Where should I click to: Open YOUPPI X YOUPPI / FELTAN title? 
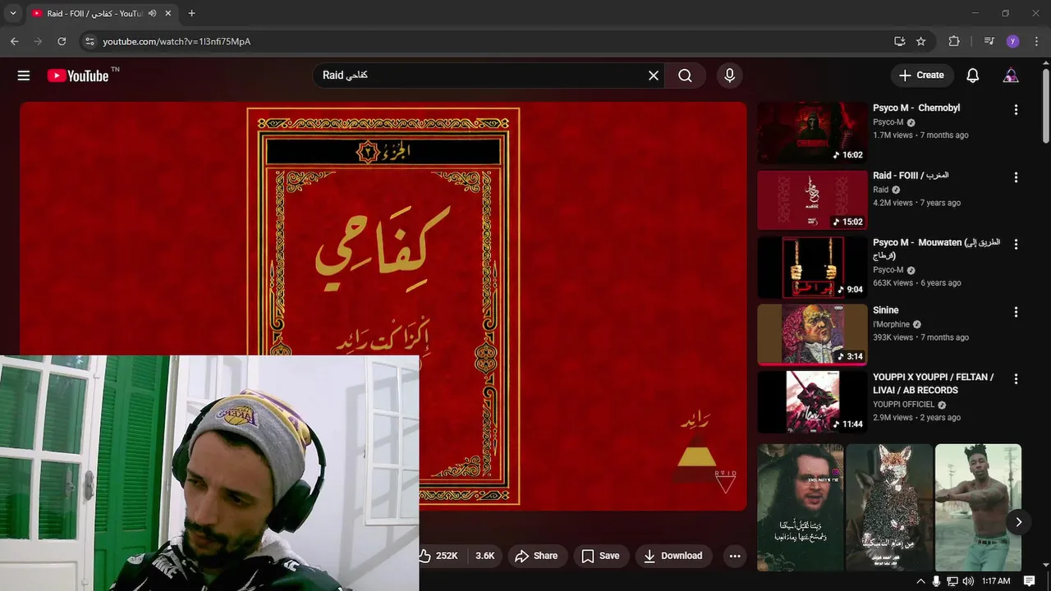[933, 384]
